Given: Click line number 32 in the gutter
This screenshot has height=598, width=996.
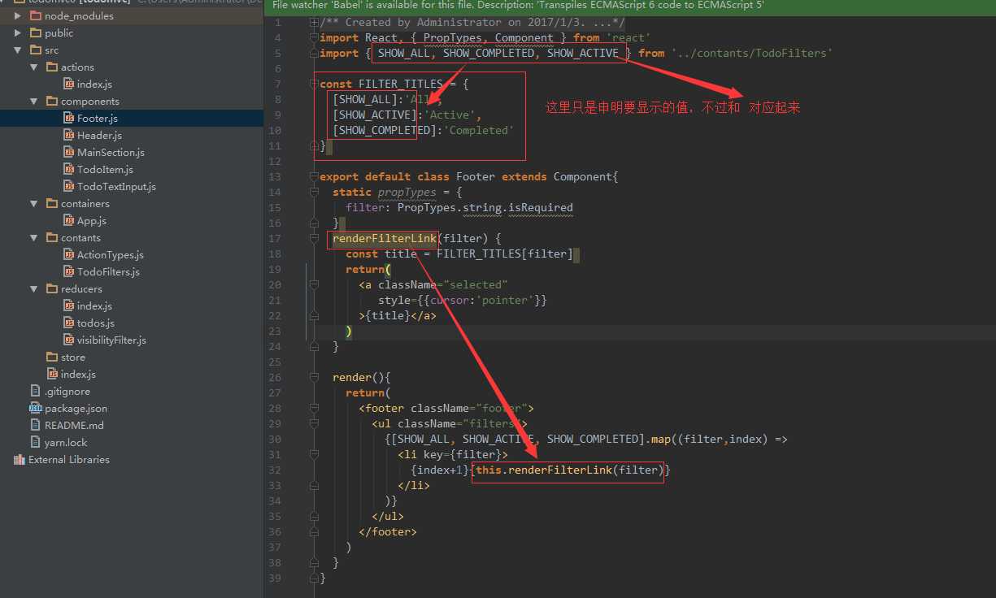Looking at the screenshot, I should tap(275, 470).
